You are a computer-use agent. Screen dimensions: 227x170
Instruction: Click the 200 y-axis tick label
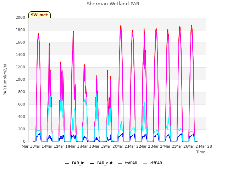point(22,129)
